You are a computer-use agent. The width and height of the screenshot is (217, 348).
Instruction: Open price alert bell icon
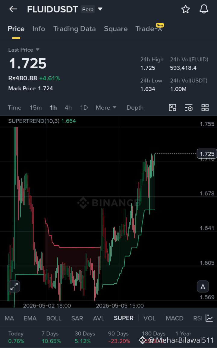pos(204,9)
